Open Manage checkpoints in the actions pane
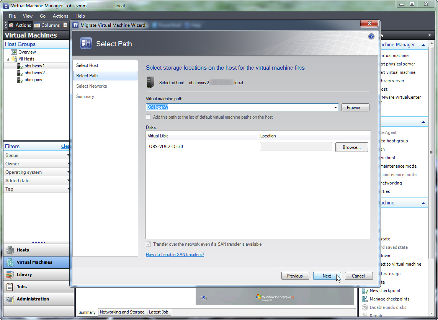Image resolution: width=438 pixels, height=320 pixels. (387, 299)
